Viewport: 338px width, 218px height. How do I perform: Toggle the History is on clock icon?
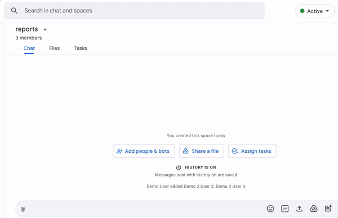[x=179, y=167]
